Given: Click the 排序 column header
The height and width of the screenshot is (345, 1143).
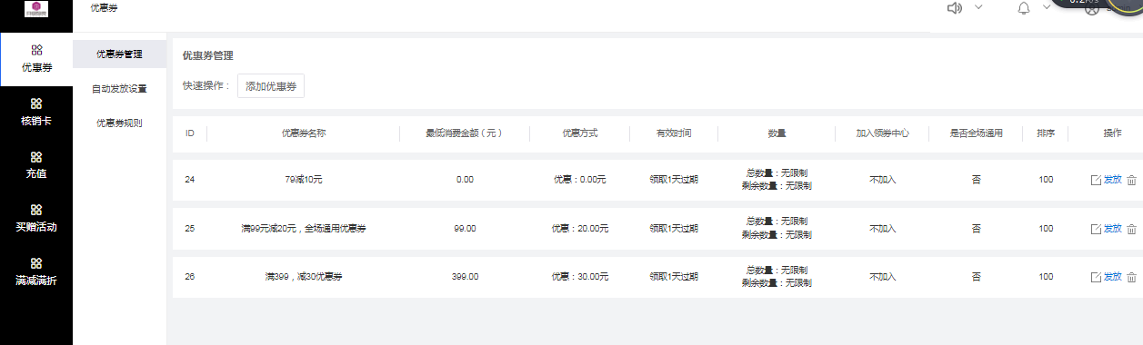Looking at the screenshot, I should (1046, 133).
